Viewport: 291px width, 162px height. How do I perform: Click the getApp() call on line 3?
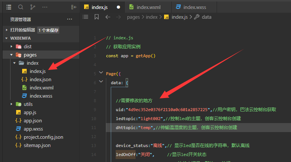click(146, 56)
